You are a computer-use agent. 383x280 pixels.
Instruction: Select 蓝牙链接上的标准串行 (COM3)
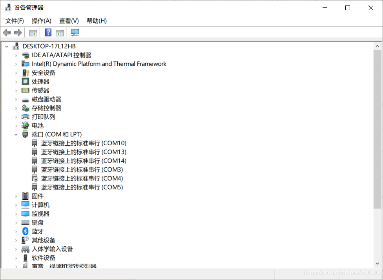[x=82, y=170]
